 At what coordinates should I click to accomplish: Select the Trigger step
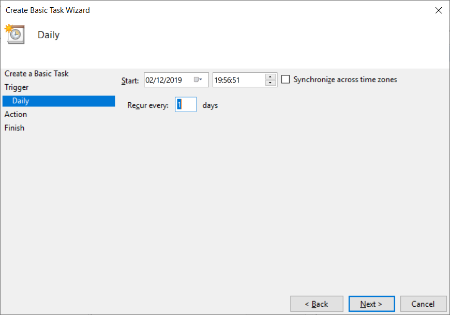pyautogui.click(x=17, y=87)
